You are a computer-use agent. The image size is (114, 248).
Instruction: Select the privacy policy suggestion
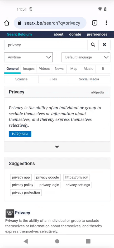tap(22, 185)
